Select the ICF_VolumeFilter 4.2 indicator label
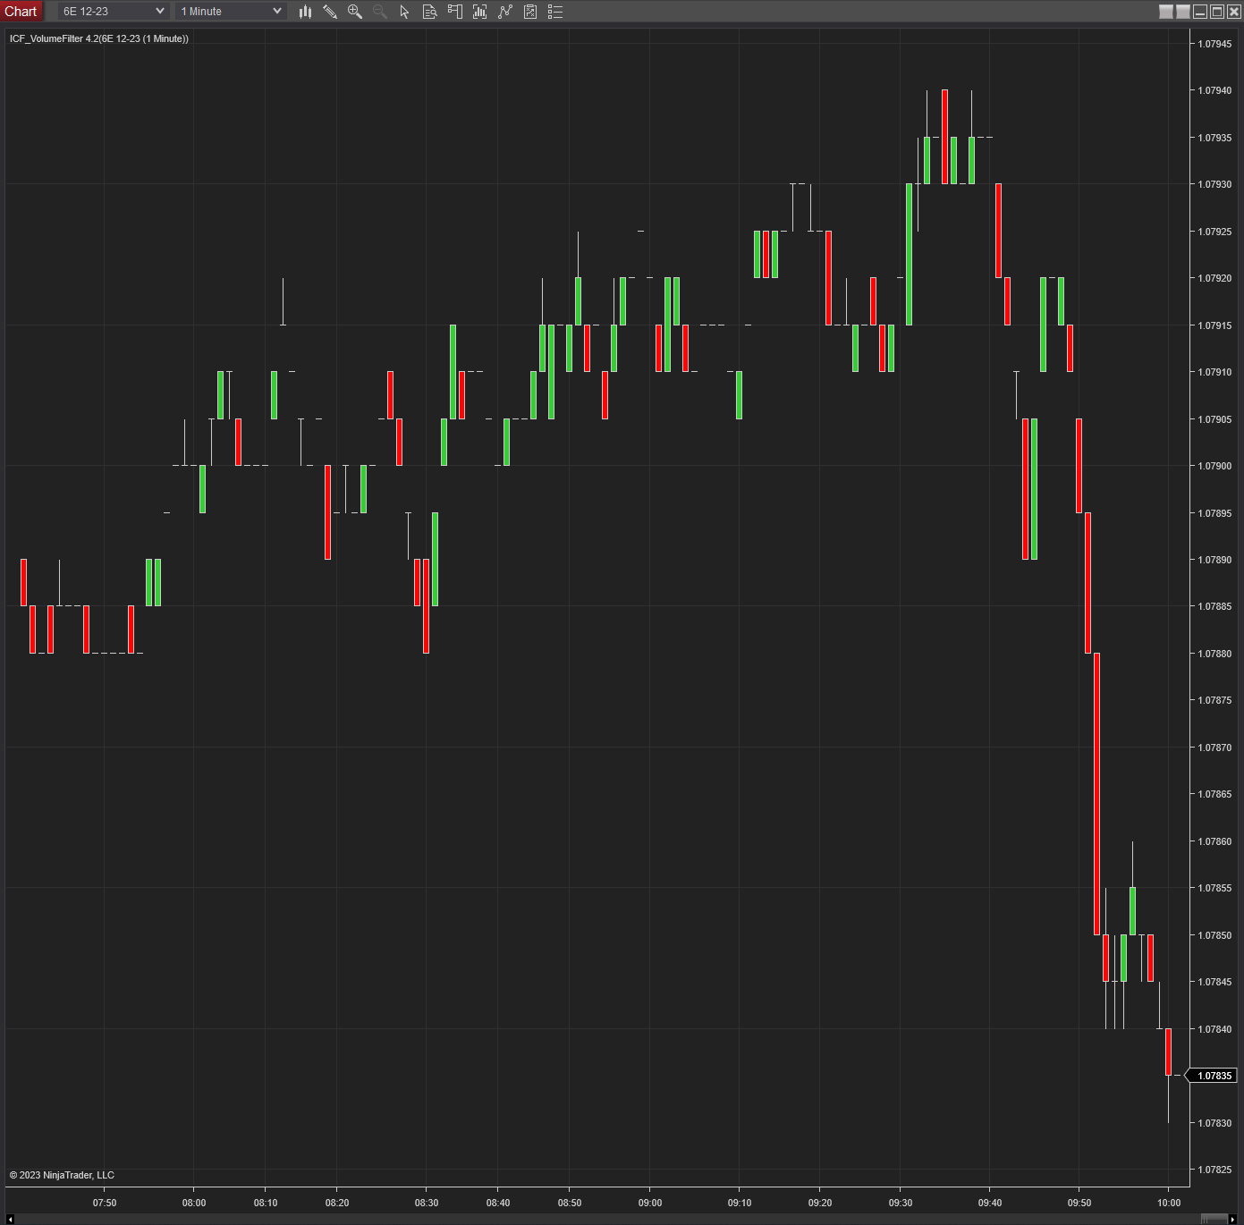 tap(98, 38)
